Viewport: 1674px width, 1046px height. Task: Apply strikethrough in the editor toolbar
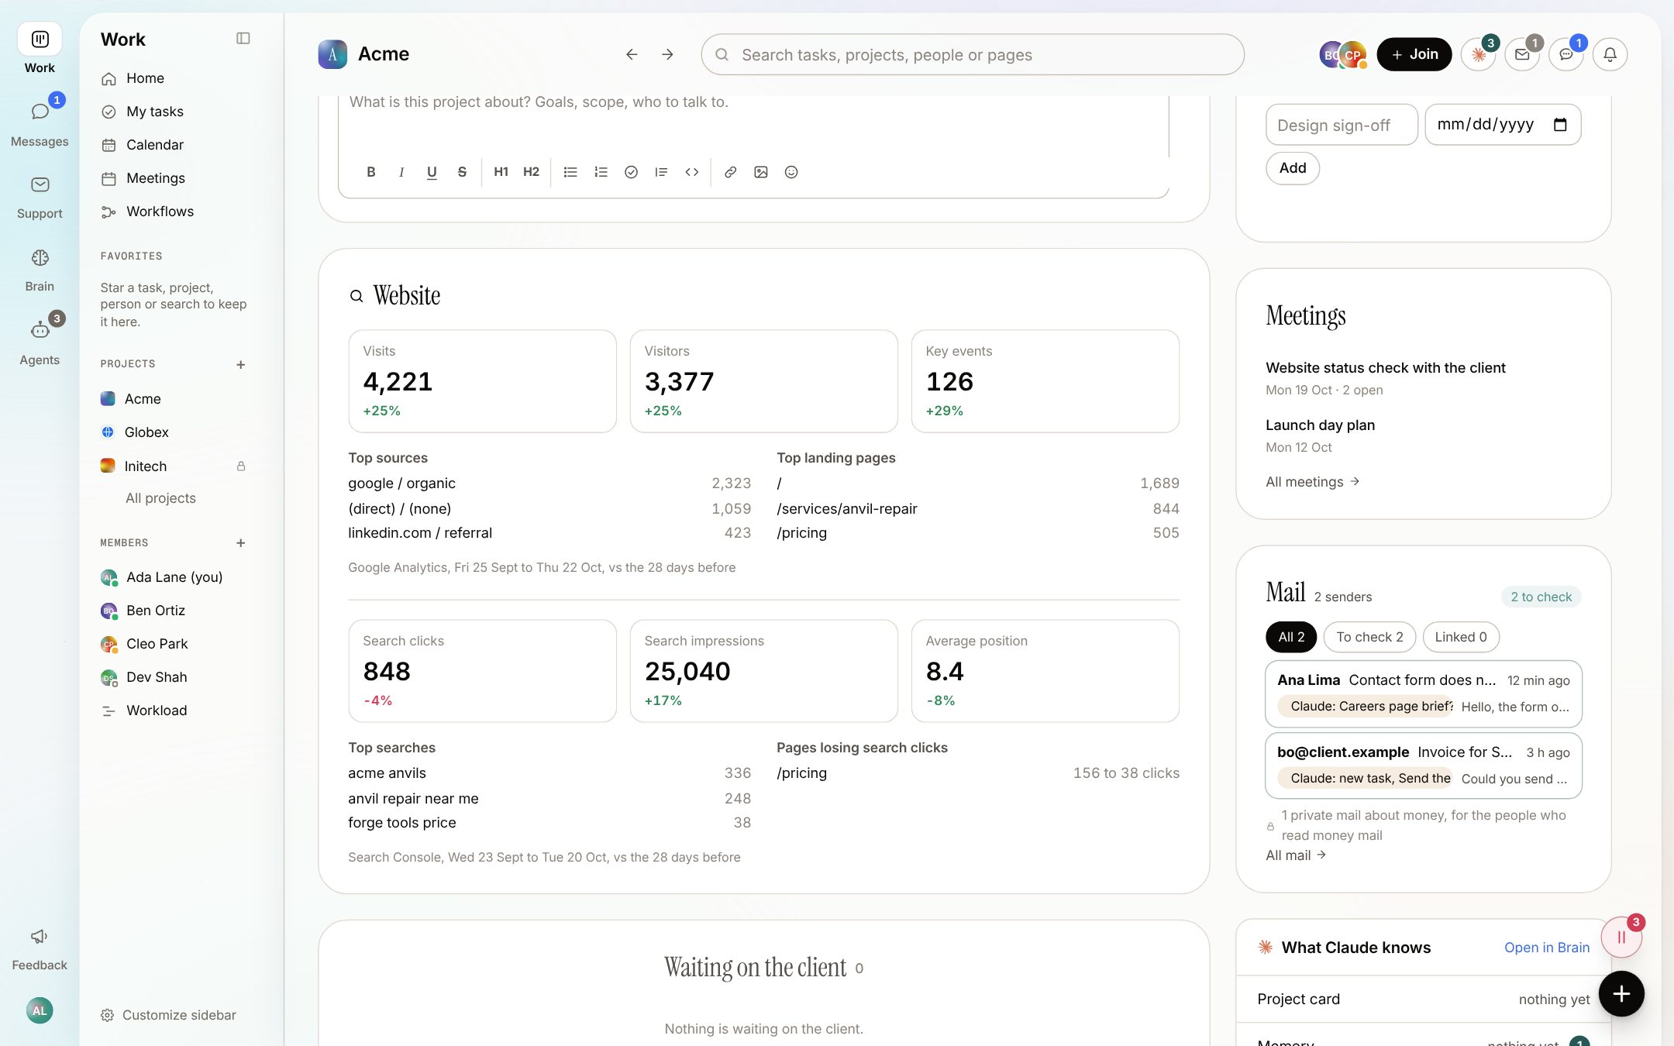click(x=462, y=172)
